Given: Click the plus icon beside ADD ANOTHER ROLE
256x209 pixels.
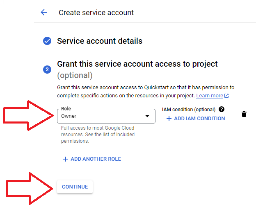Looking at the screenshot, I should 66,159.
